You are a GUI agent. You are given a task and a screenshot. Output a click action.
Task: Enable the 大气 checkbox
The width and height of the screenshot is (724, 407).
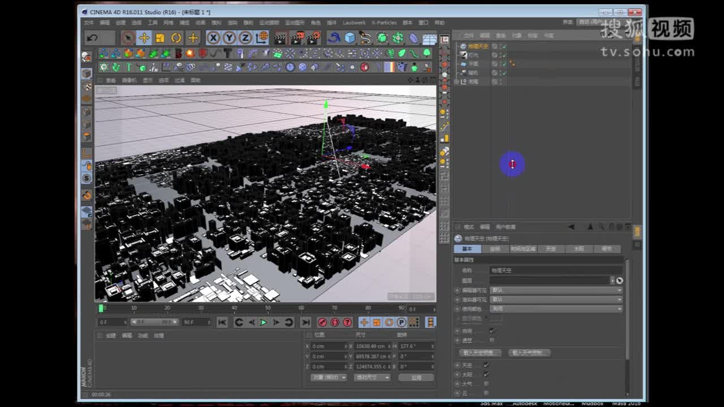click(486, 383)
